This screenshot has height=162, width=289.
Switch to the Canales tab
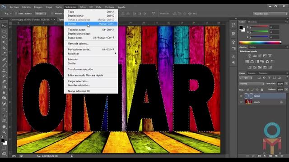(x=252, y=73)
